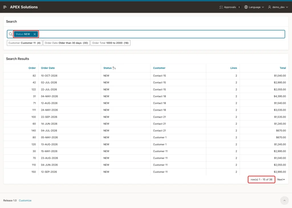
Task: Go to the Next results page
Action: point(281,179)
